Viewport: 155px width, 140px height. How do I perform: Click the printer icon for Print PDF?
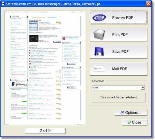[99, 34]
